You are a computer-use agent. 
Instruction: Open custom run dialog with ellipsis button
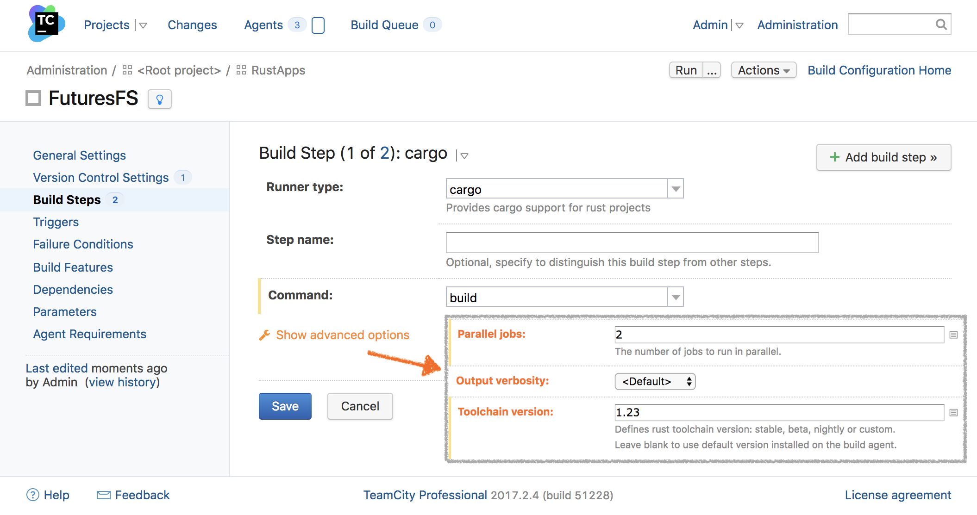(x=712, y=70)
